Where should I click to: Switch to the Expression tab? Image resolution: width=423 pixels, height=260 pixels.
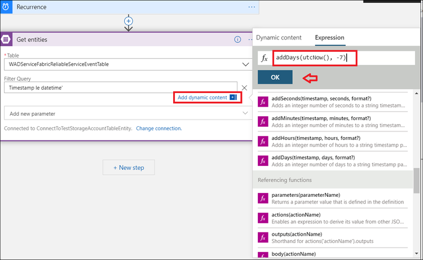(330, 37)
